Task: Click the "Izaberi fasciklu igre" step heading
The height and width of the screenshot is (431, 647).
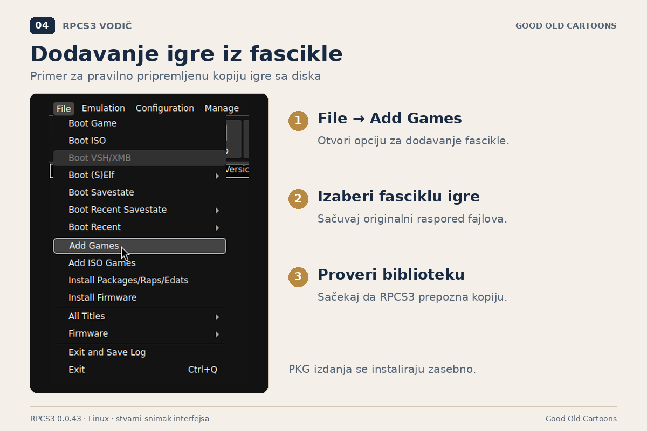Action: pyautogui.click(x=398, y=197)
